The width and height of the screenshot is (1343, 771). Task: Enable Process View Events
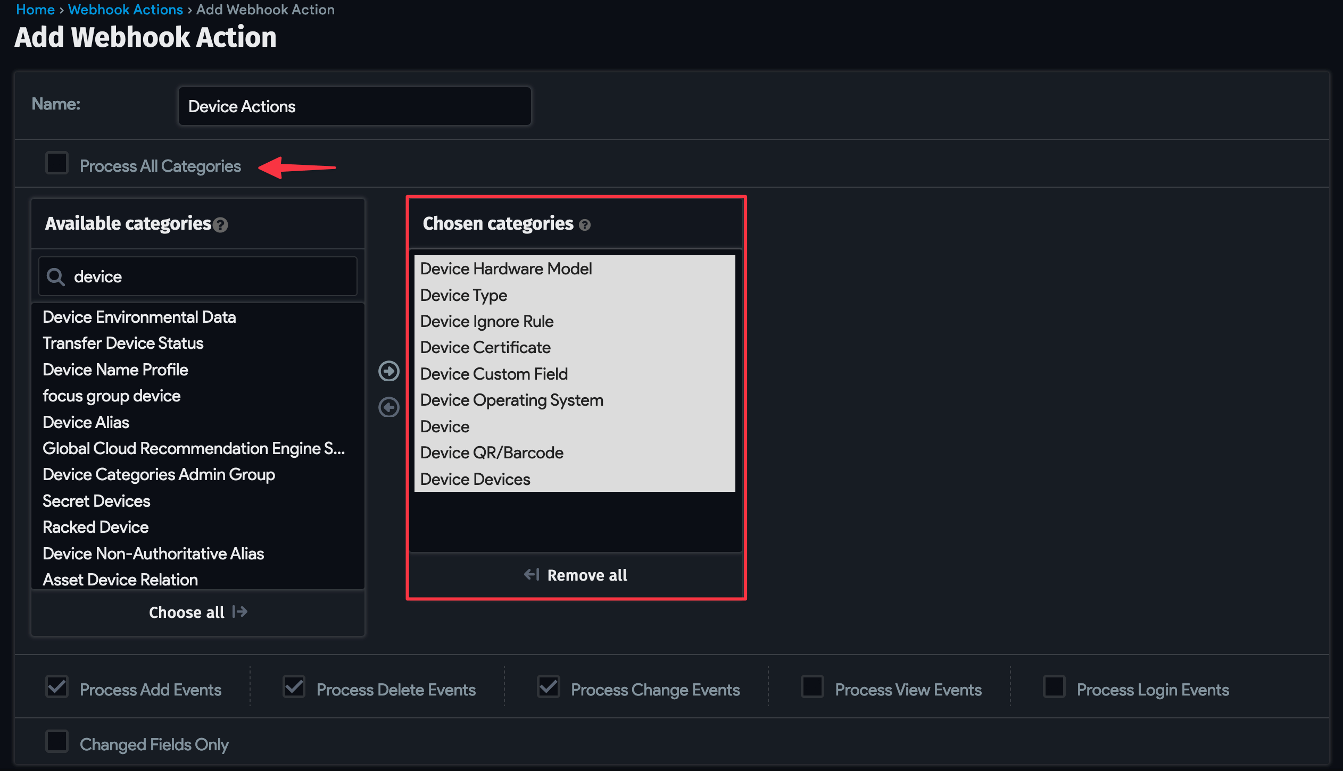pyautogui.click(x=813, y=686)
